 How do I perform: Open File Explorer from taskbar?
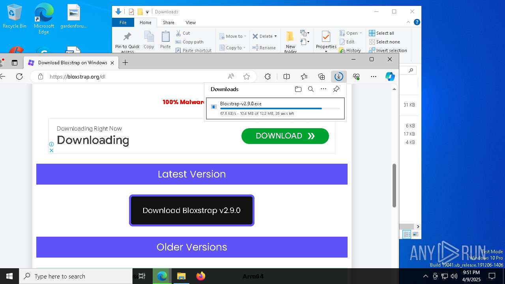coord(181,276)
